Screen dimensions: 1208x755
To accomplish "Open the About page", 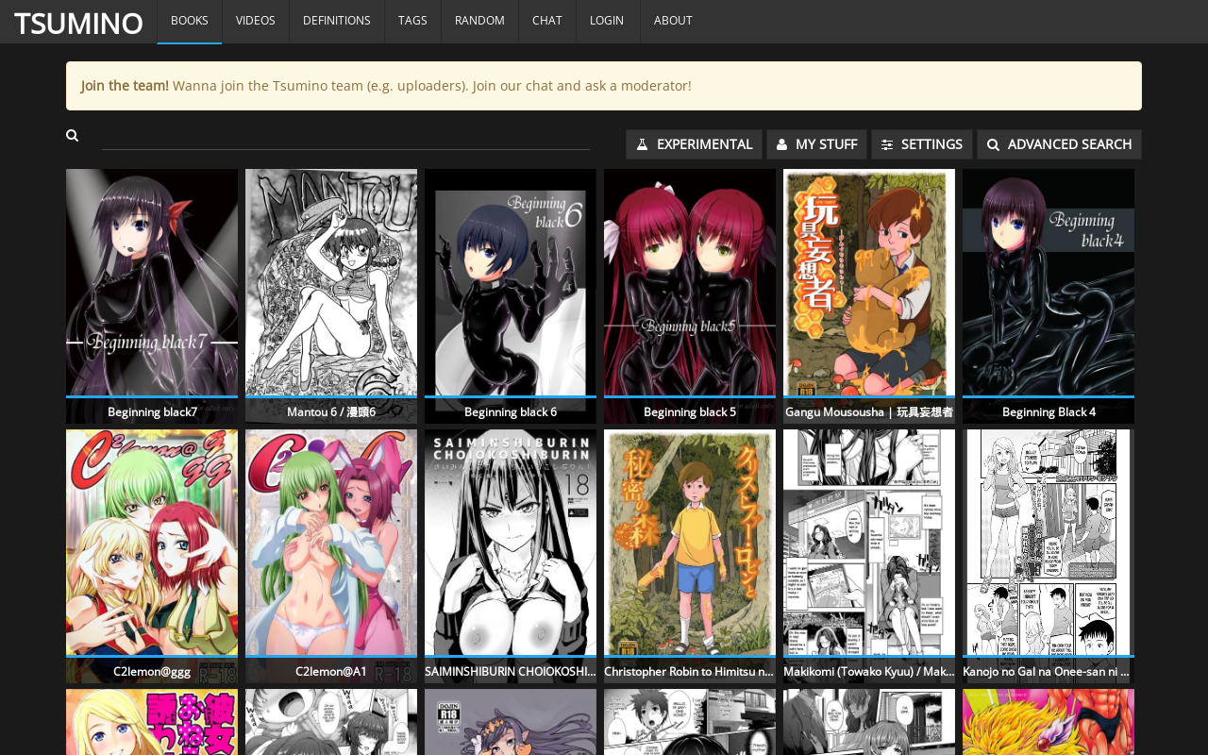I will 673,21.
